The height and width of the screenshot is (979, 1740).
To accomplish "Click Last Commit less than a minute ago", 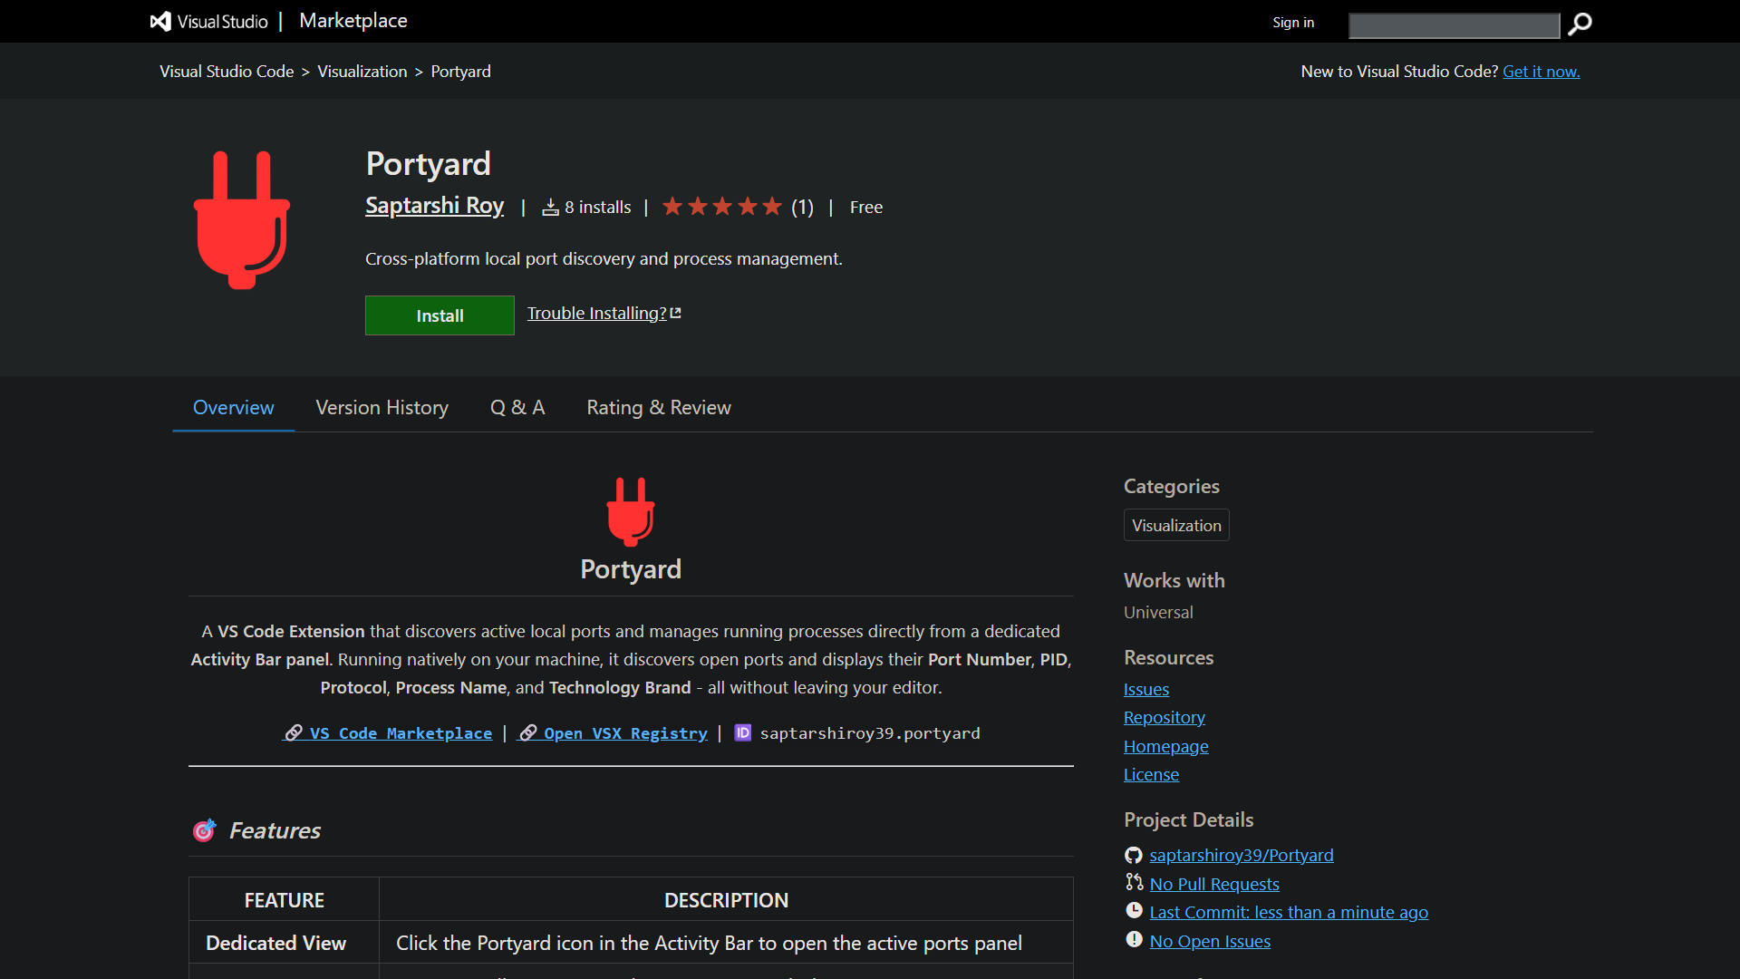I will click(1289, 913).
